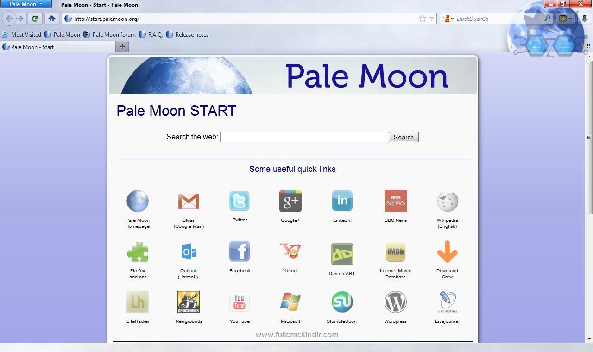Open the StumbleUpon quick link icon
Screen dimensions: 593x352
pos(342,302)
